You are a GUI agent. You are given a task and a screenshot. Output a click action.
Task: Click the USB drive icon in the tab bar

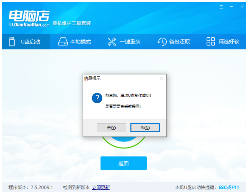[12, 41]
